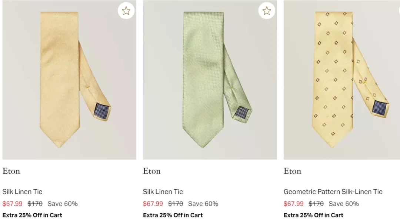Click Eton brand under the green tie

click(152, 171)
